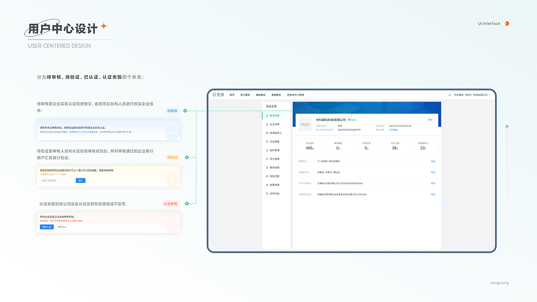537x302 pixels.
Task: Select 账号信息 in the sidebar
Action: 276,115
